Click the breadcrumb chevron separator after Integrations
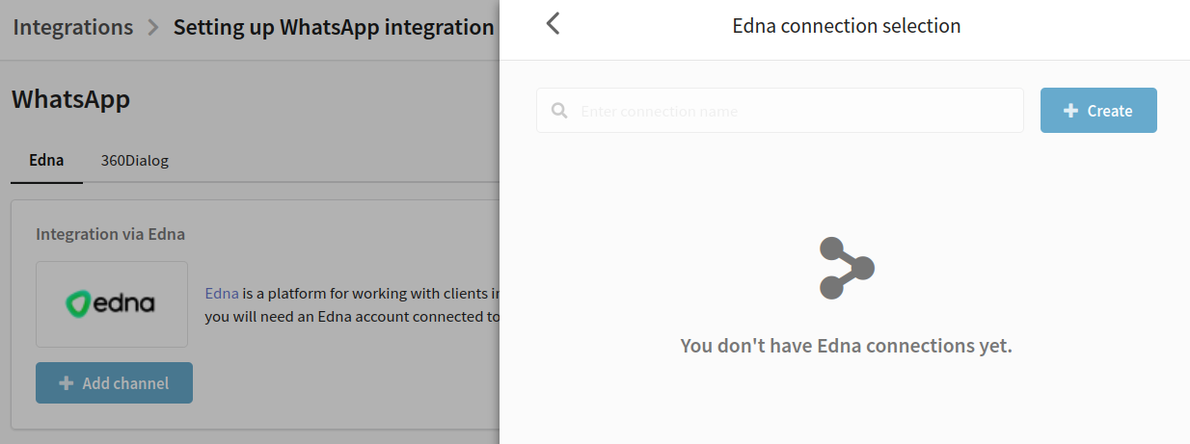The height and width of the screenshot is (444, 1190). click(x=153, y=27)
